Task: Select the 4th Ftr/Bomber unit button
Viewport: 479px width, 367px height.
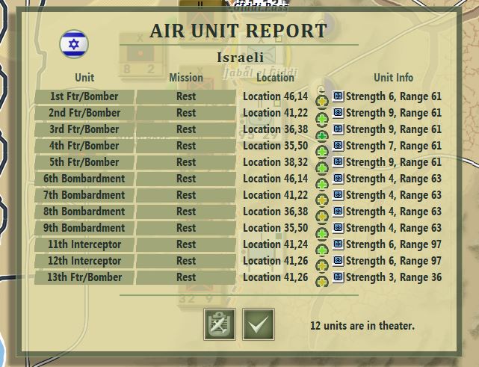Action: coord(84,146)
